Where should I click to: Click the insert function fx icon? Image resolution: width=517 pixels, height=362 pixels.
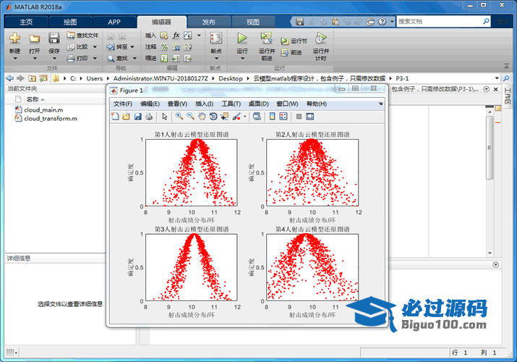(x=176, y=35)
